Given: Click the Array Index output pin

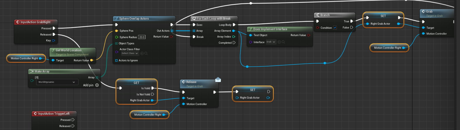Looking at the screenshot, I should coord(233,37).
